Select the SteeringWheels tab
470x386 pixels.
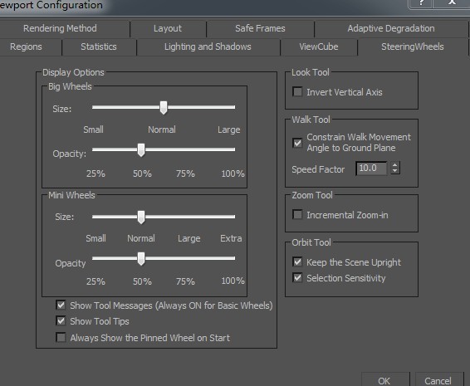click(413, 46)
